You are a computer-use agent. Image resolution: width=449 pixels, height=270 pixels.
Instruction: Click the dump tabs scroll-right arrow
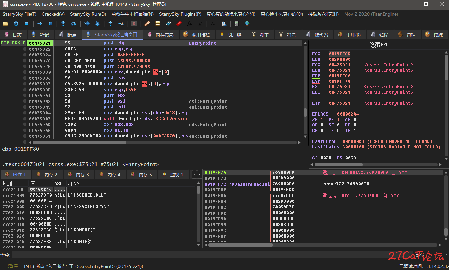point(199,175)
